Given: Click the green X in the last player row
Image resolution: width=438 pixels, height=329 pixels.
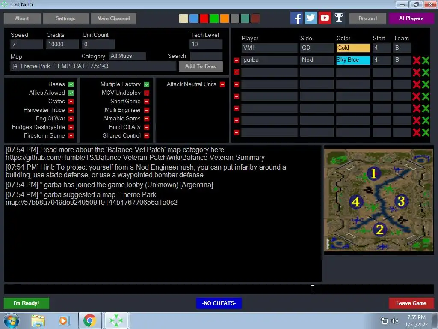Looking at the screenshot, I should [426, 132].
